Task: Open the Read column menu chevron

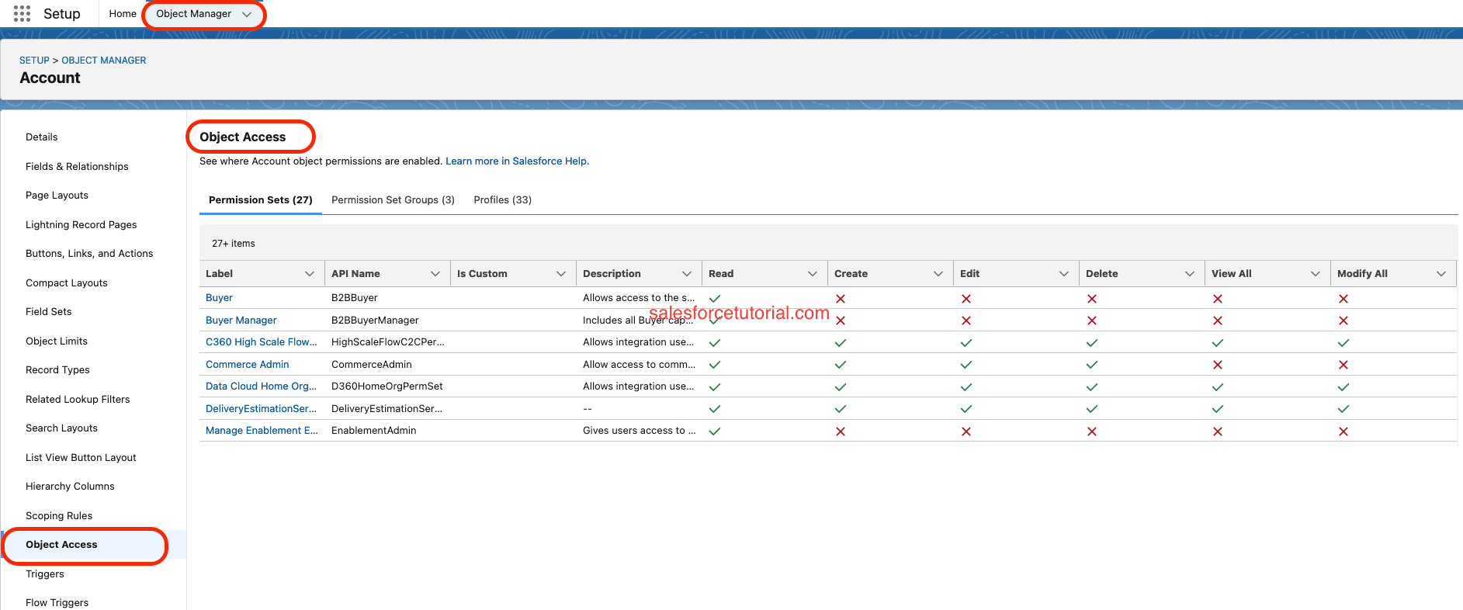Action: point(813,274)
